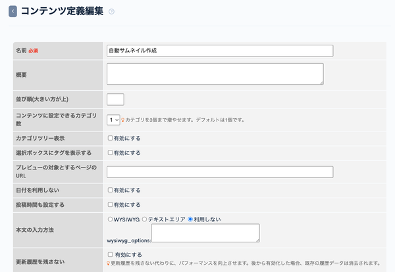
Task: Enable the 選択ボックスにタグを表示する checkbox
Action: click(110, 152)
